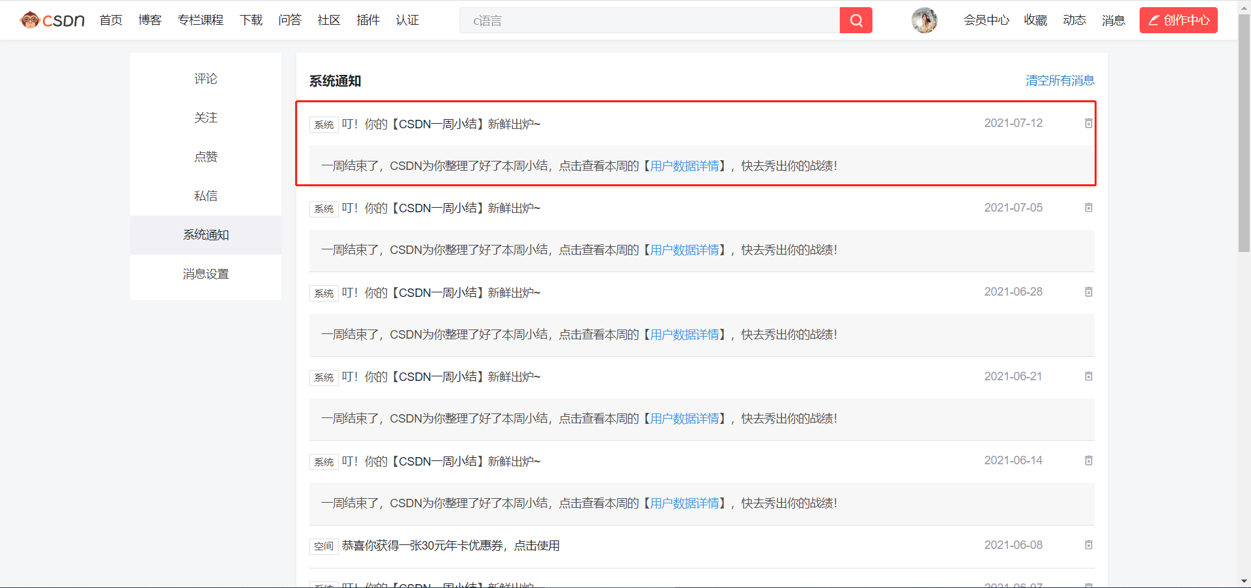Open 动态 in the header

tap(1074, 20)
